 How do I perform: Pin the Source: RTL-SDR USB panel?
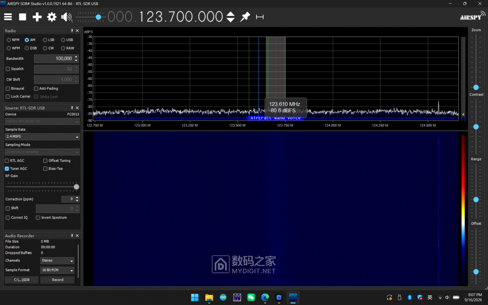[72, 108]
